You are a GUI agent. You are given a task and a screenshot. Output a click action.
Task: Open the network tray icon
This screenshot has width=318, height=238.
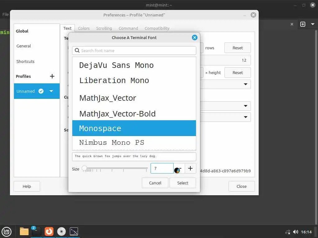[288, 232]
